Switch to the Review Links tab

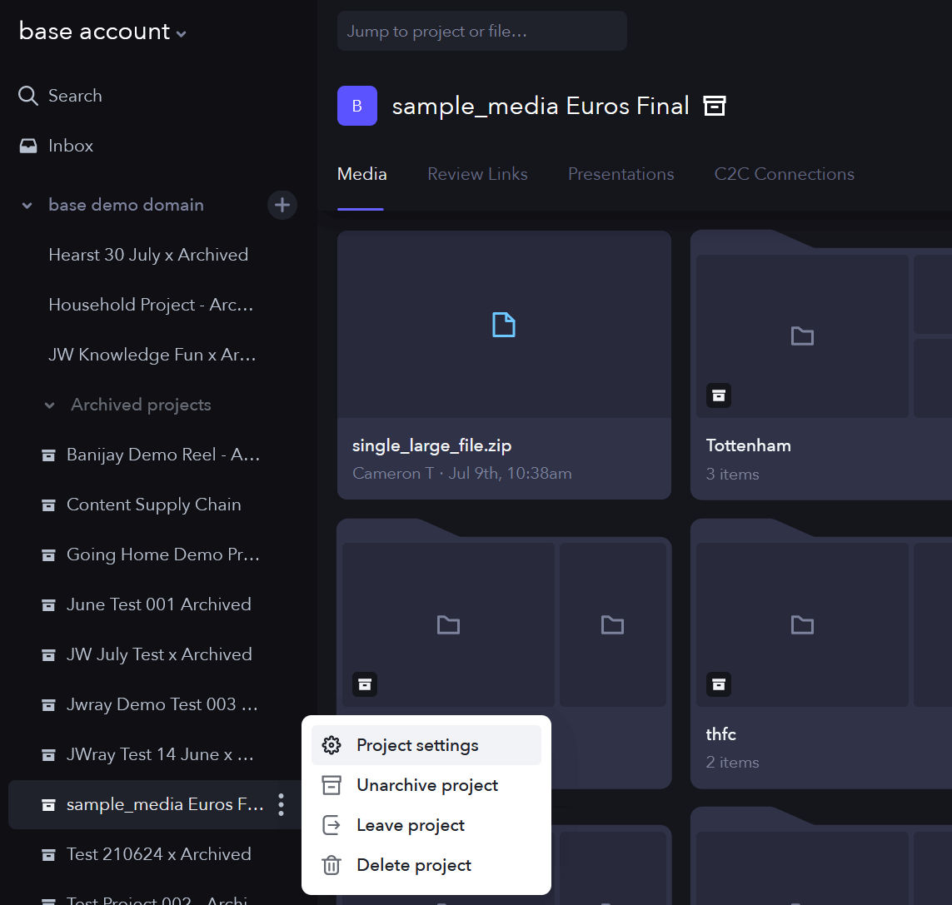click(477, 174)
